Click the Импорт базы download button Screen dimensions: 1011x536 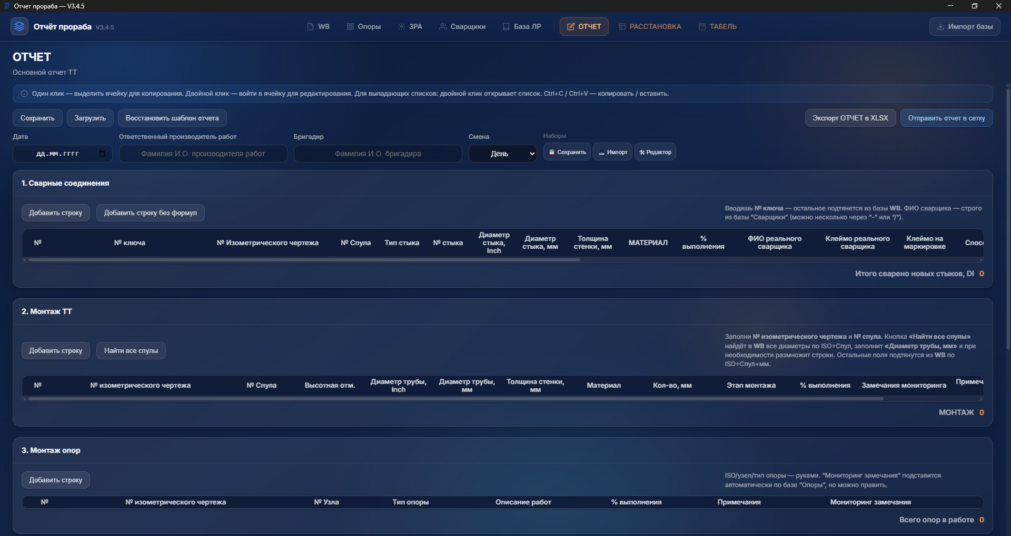965,27
